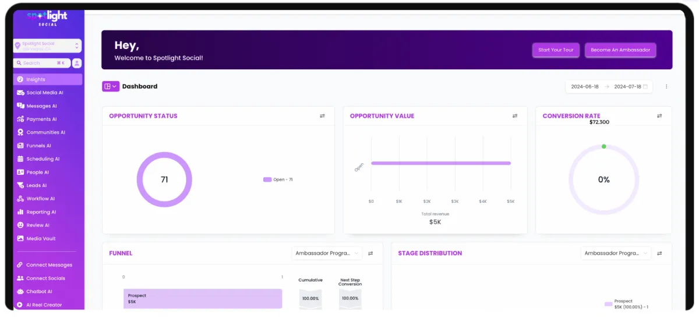This screenshot has width=699, height=317.
Task: Open the date range calendar icon
Action: click(645, 87)
